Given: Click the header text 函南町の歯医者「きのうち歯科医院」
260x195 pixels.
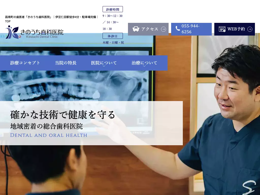Looking at the screenshot, I should pos(28,17).
